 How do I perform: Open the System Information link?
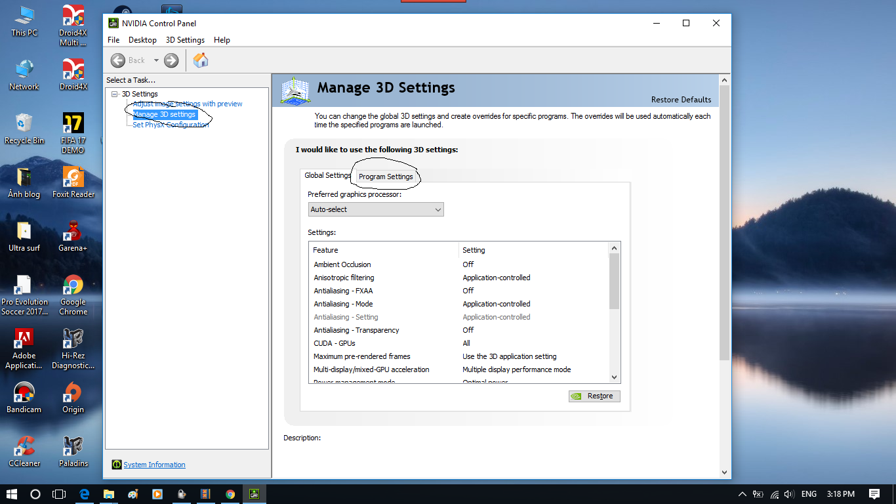(154, 465)
